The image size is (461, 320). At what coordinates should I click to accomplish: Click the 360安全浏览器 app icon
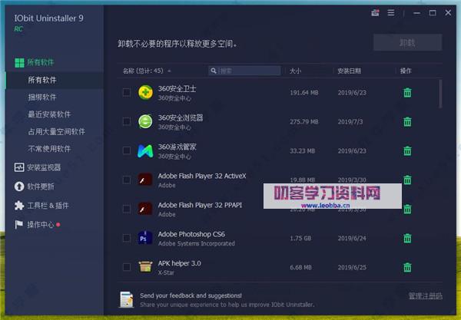click(x=145, y=121)
